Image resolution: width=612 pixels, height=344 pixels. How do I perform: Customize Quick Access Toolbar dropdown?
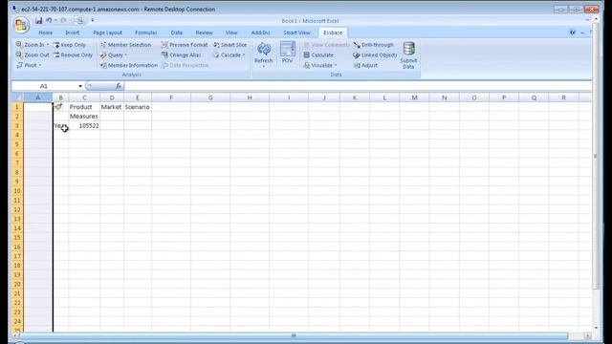pos(93,21)
